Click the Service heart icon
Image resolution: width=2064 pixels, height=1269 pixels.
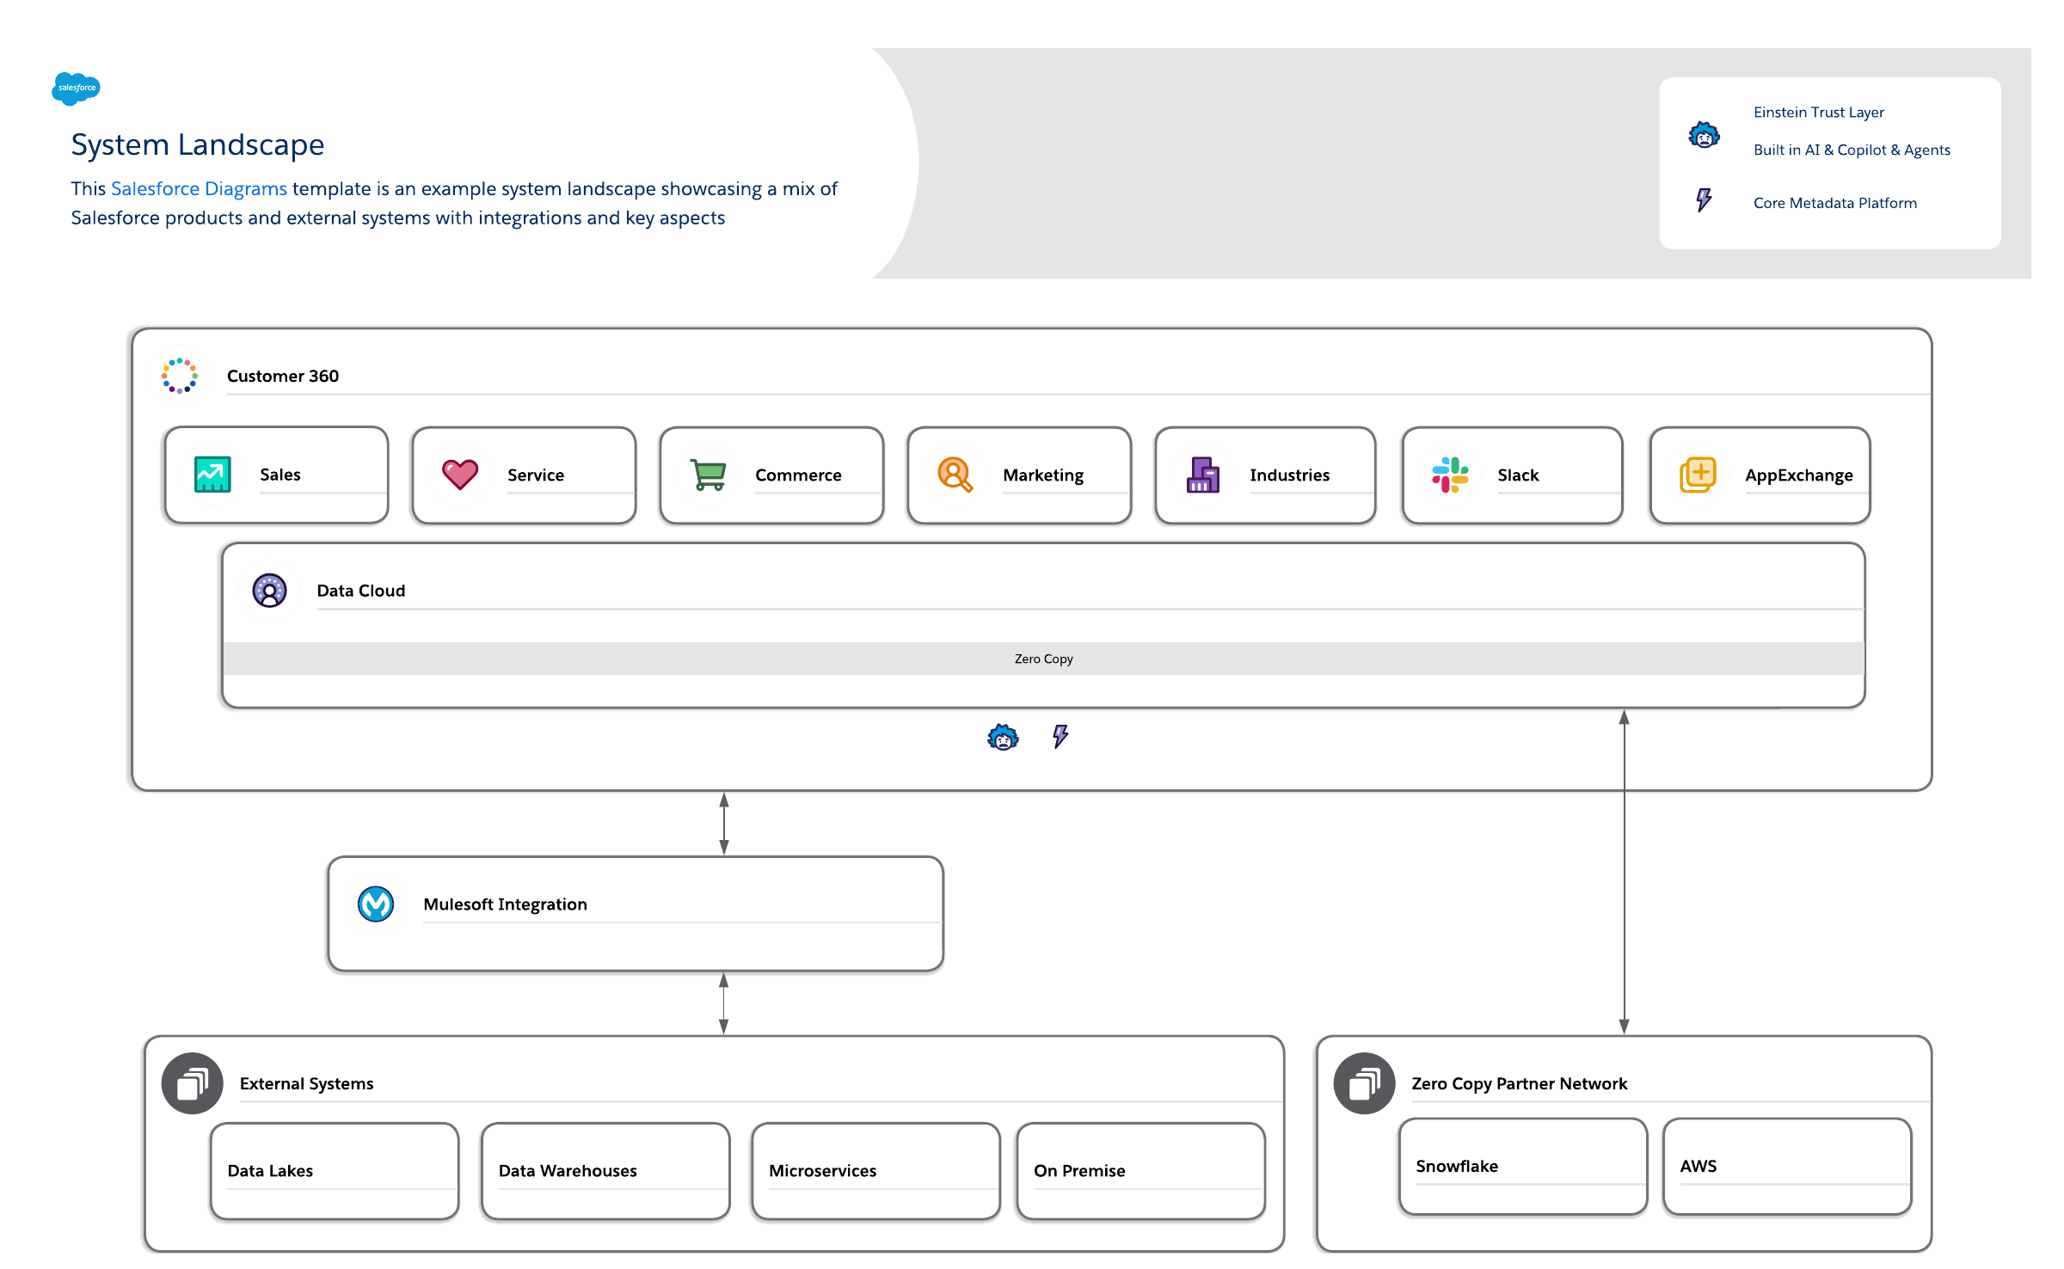click(460, 475)
